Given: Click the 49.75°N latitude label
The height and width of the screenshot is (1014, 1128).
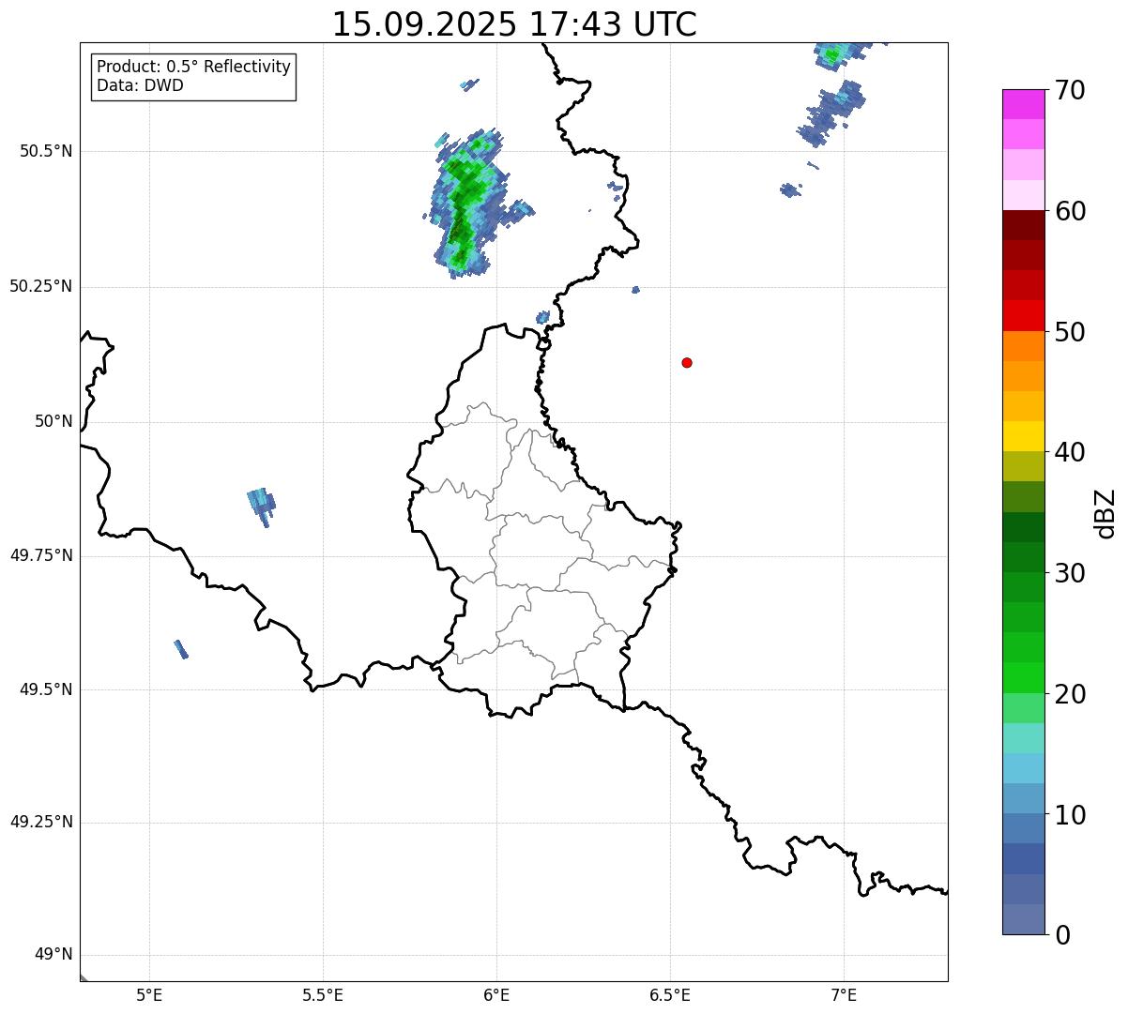Looking at the screenshot, I should [40, 555].
